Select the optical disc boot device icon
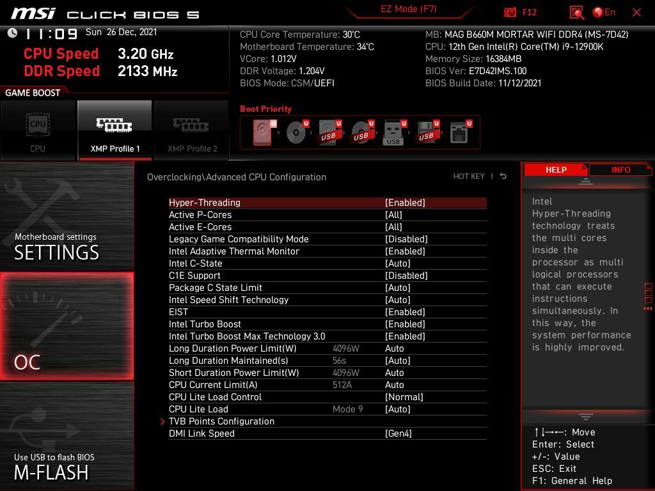The width and height of the screenshot is (655, 491). point(295,132)
